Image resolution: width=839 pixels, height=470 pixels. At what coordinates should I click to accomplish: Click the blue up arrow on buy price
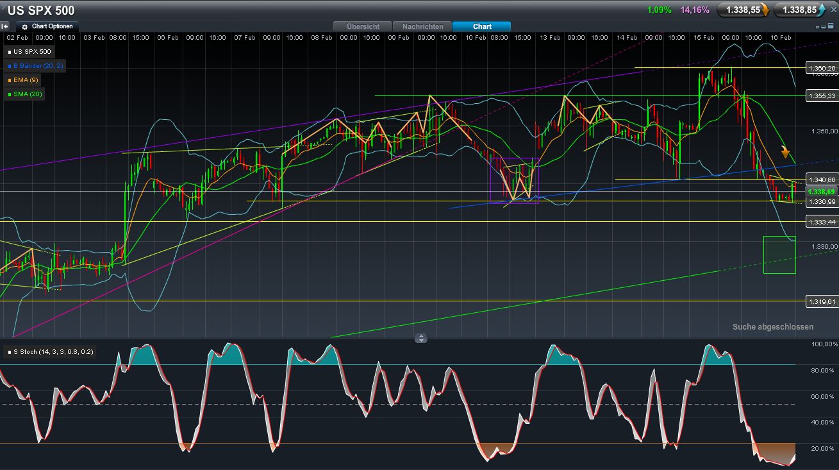823,10
